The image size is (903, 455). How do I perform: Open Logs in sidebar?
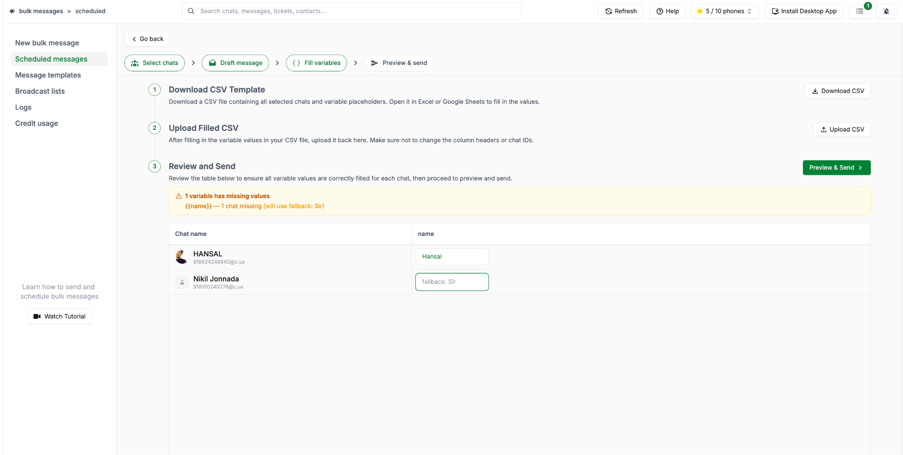click(23, 107)
